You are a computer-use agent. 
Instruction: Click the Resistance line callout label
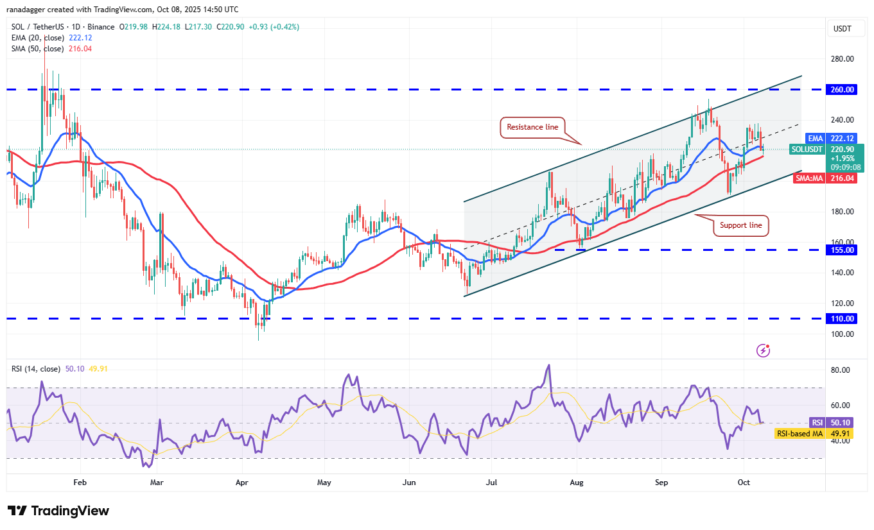[534, 127]
